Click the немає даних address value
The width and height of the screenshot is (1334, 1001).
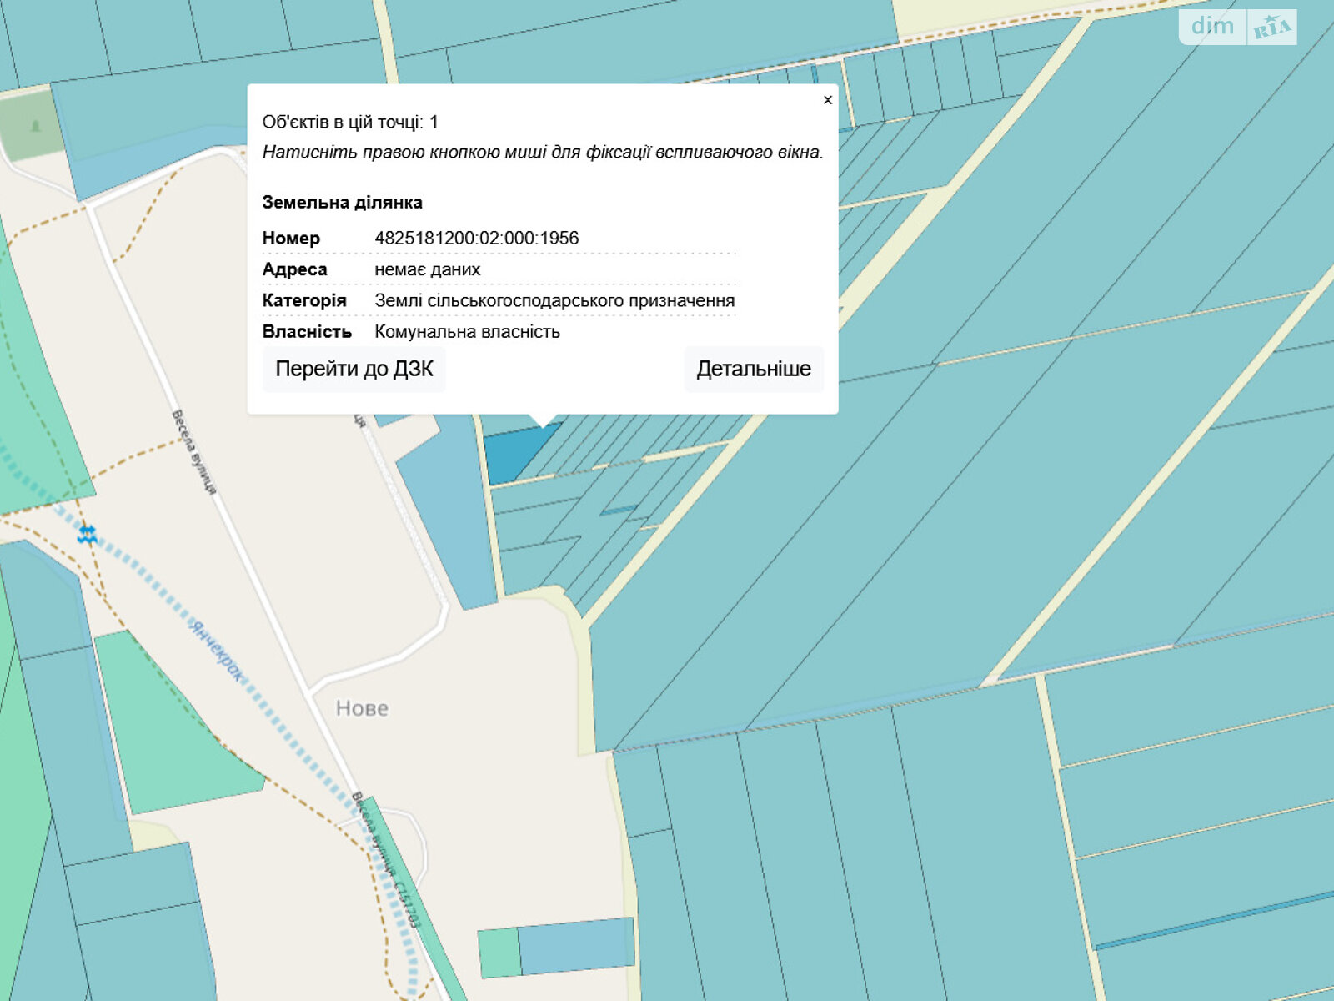point(427,269)
